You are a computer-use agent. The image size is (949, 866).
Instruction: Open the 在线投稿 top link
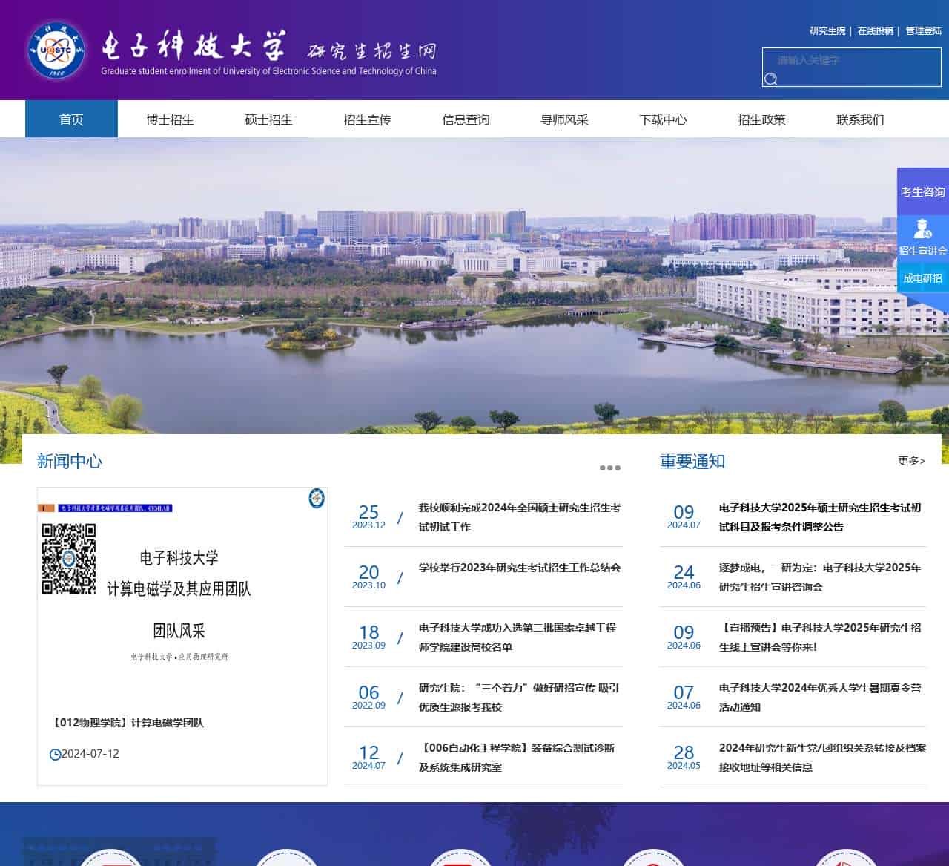click(x=876, y=31)
